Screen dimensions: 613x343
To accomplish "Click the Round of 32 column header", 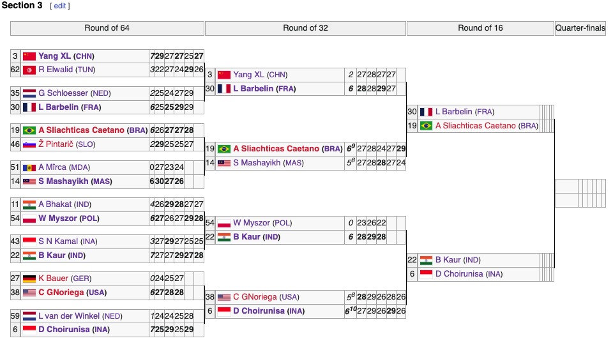I will pos(305,28).
